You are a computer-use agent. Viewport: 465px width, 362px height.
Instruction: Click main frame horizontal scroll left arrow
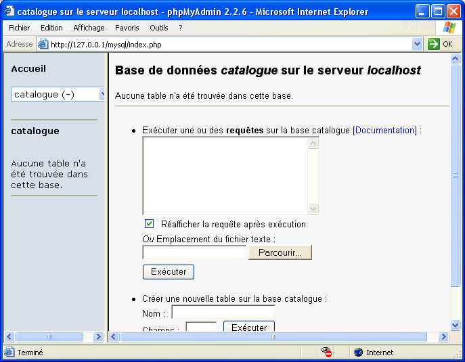pyautogui.click(x=114, y=337)
